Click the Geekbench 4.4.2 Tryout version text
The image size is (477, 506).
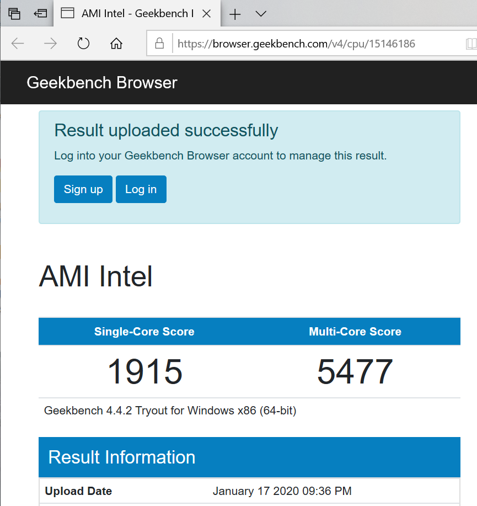[x=170, y=411]
